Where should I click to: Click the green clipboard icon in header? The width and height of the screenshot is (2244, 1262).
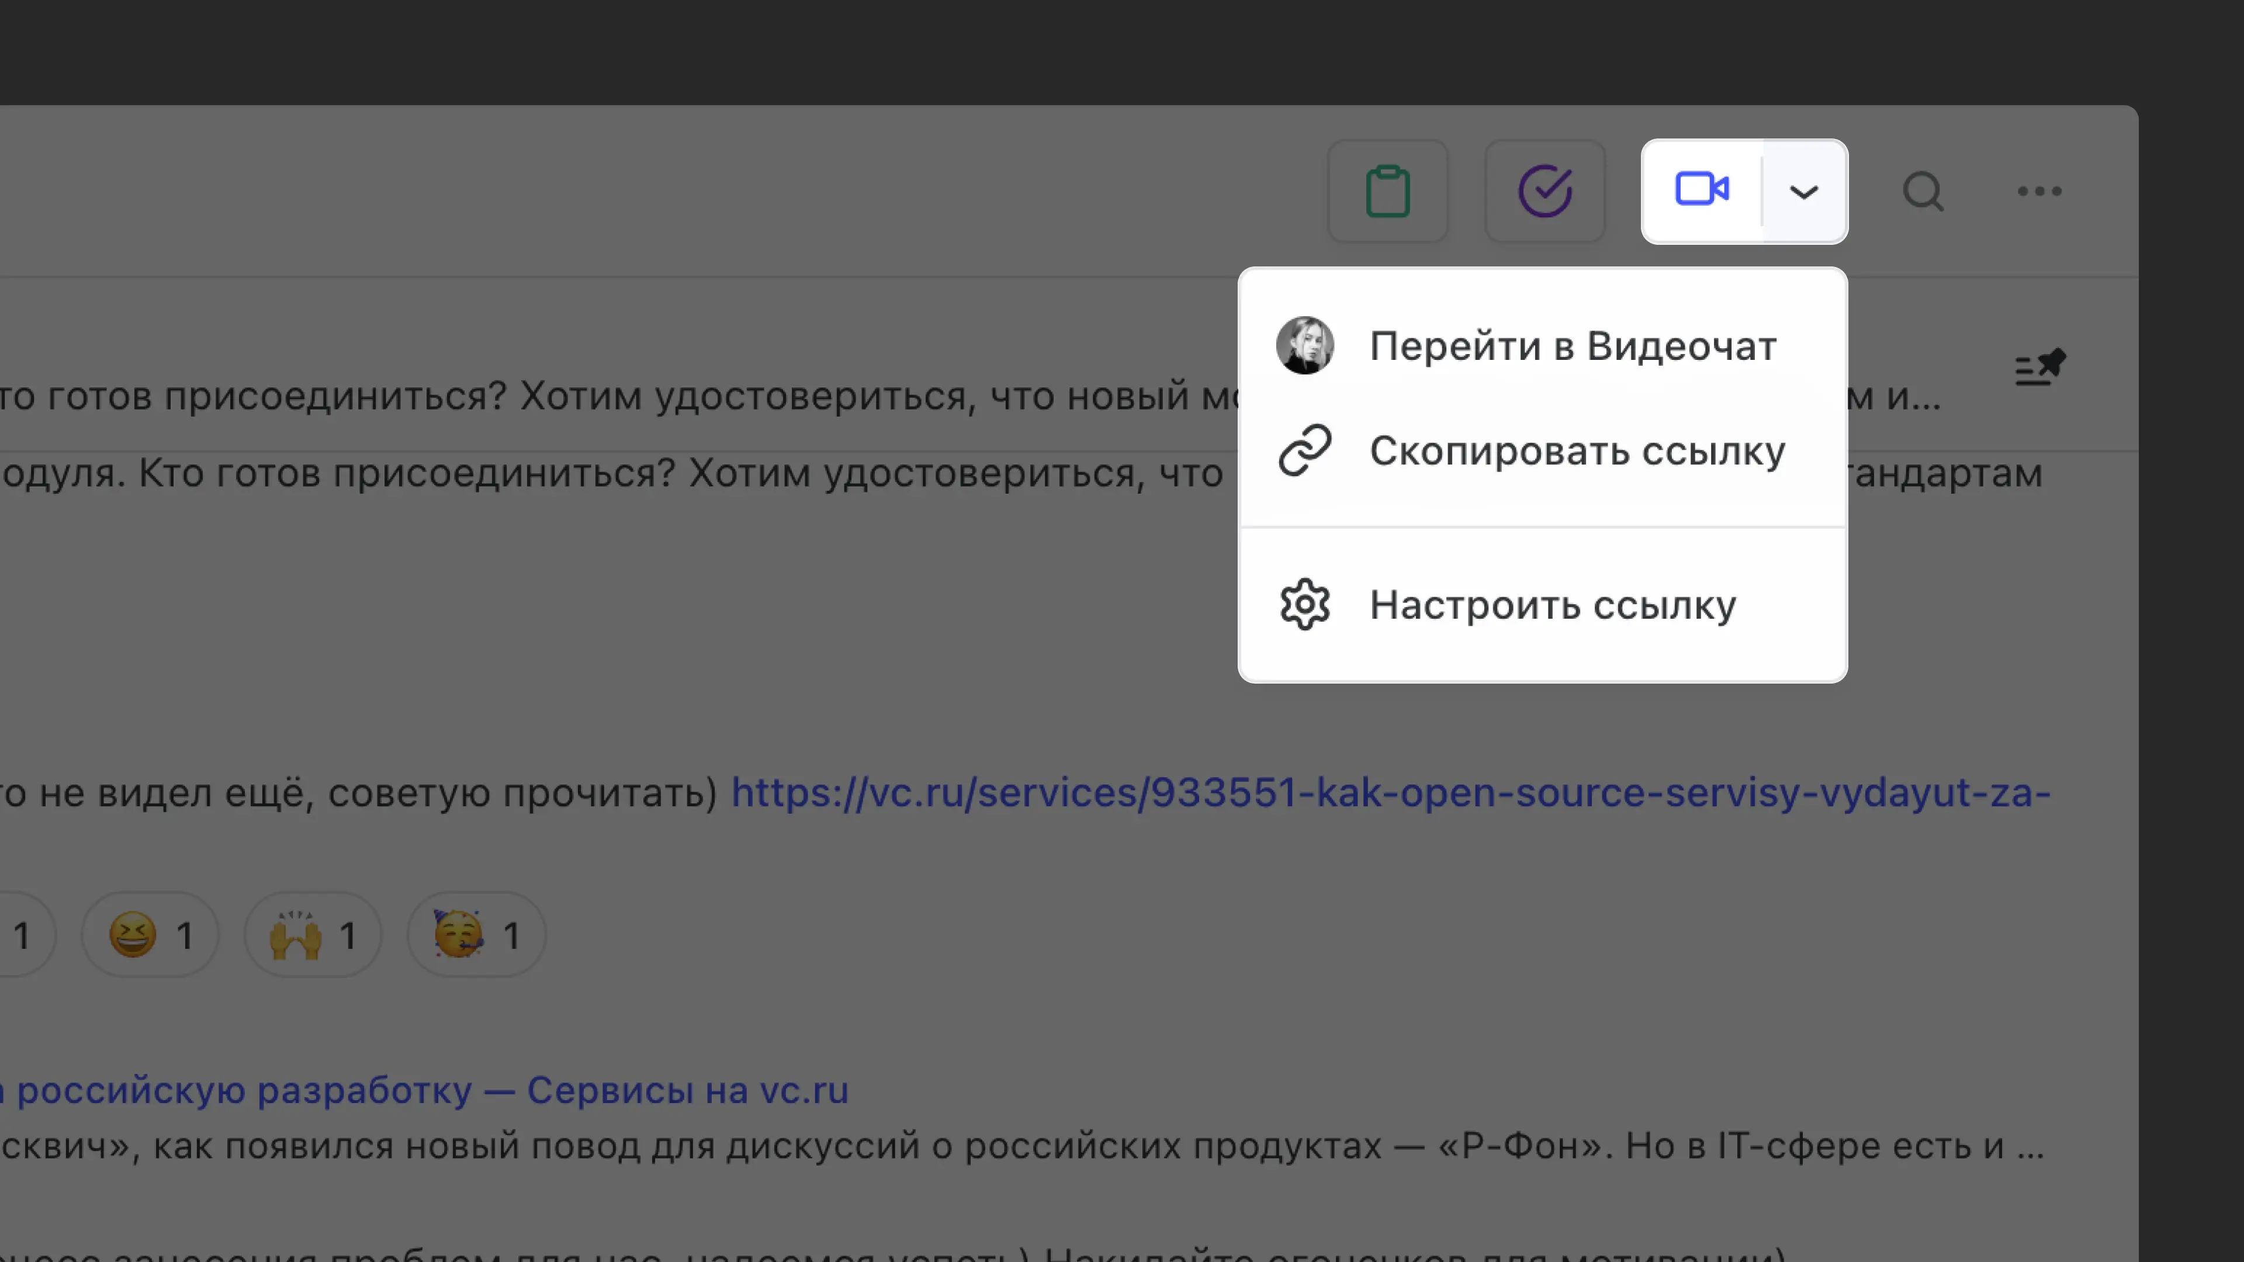[1388, 190]
